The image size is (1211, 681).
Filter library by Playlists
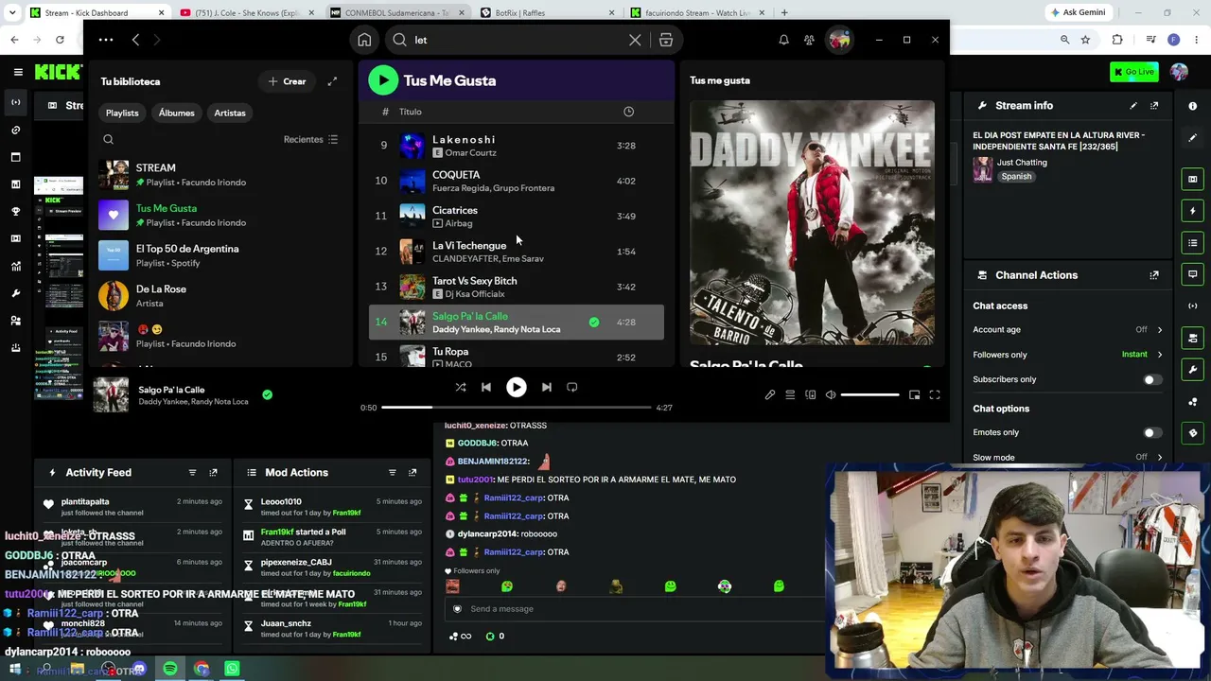[x=122, y=113]
